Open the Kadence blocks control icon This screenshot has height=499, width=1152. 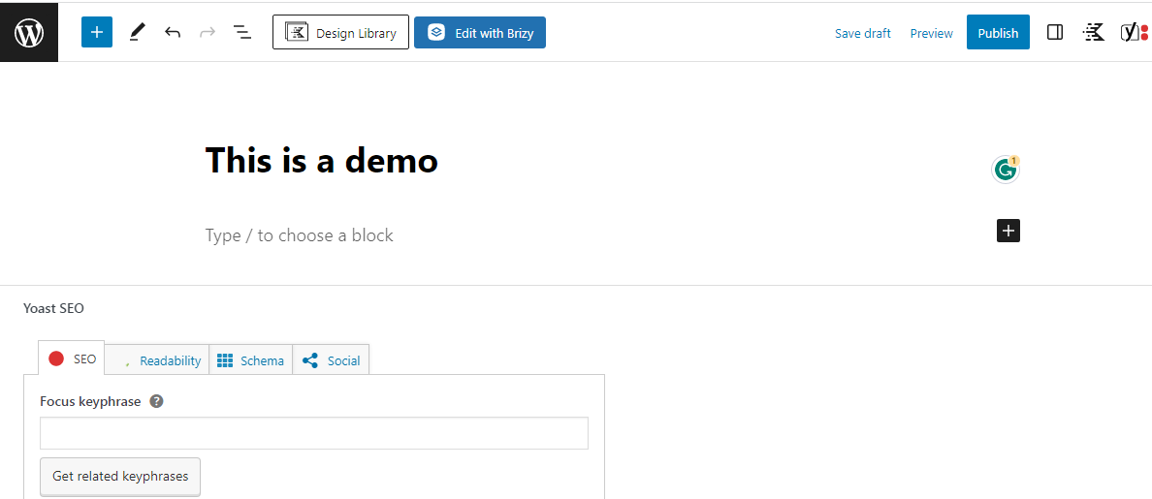pyautogui.click(x=1094, y=32)
